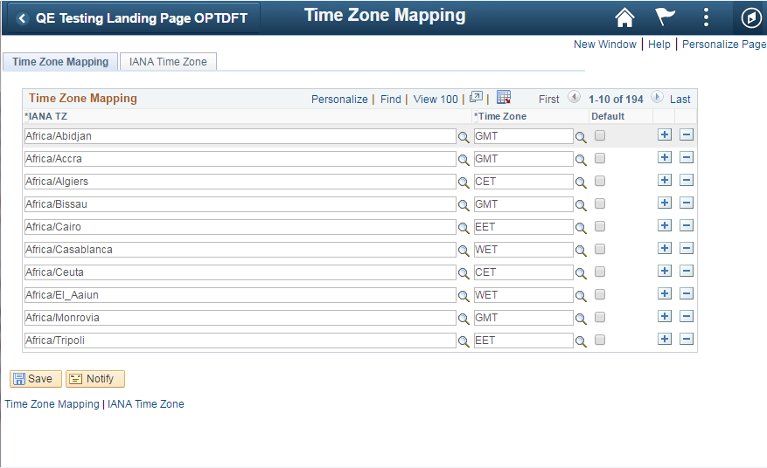This screenshot has height=468, width=767.
Task: Check Default for Africa/Ceuta
Action: point(600,272)
